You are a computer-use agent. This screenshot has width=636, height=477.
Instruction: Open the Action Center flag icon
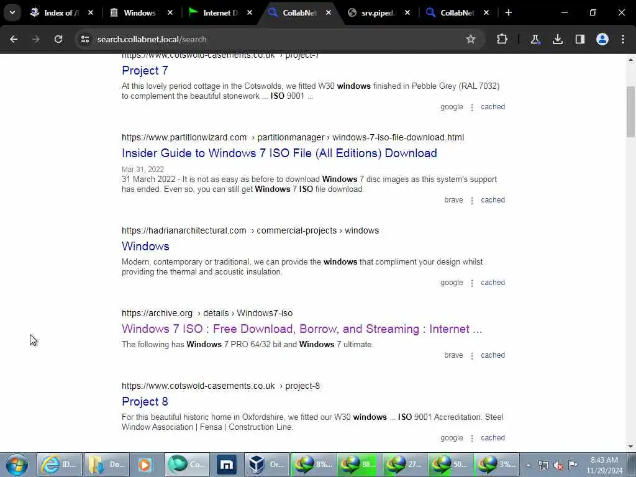tap(573, 465)
